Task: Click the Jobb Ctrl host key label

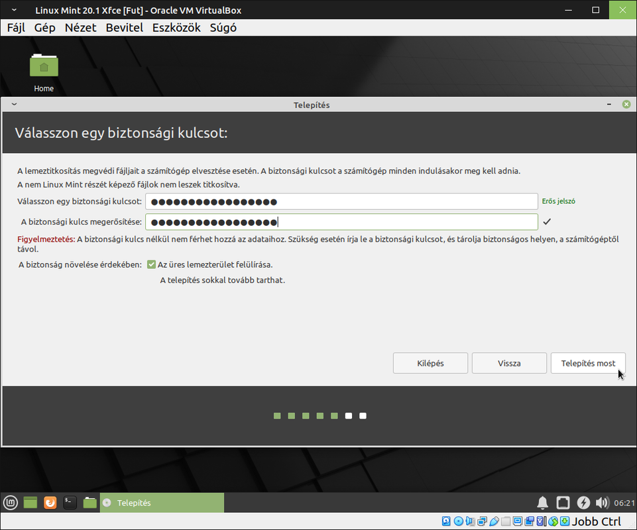Action: (x=597, y=521)
